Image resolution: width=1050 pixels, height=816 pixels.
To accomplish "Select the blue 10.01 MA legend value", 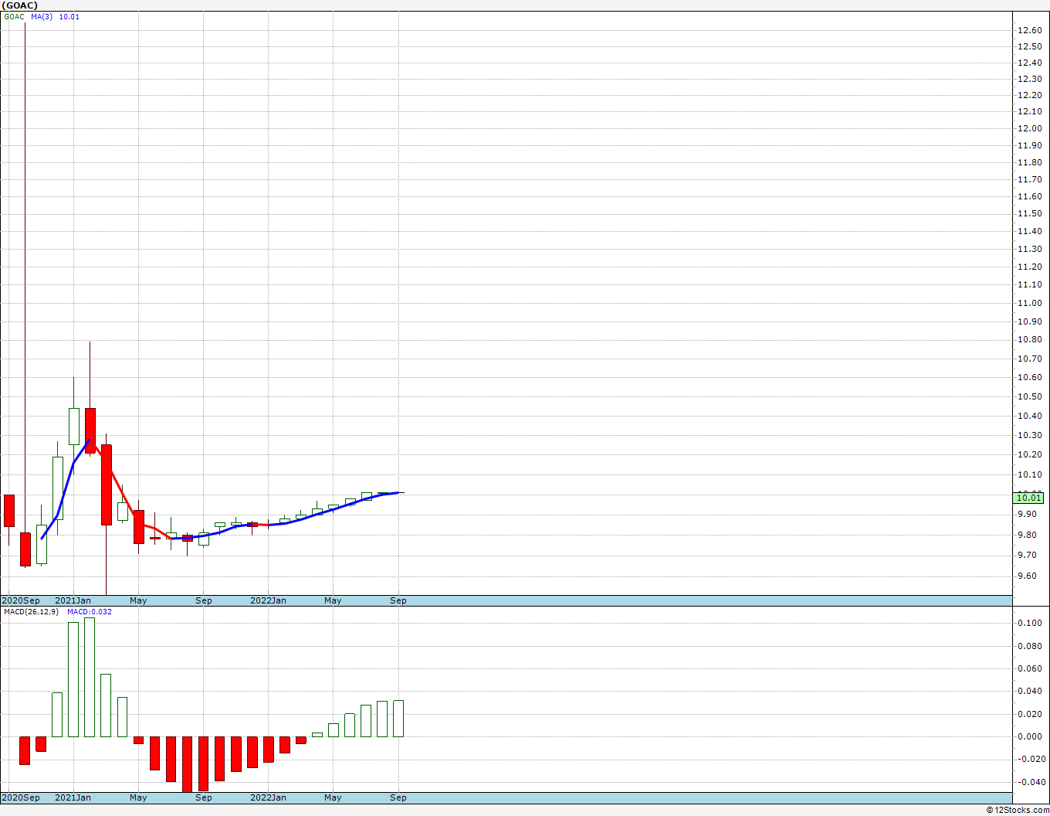I will point(69,17).
